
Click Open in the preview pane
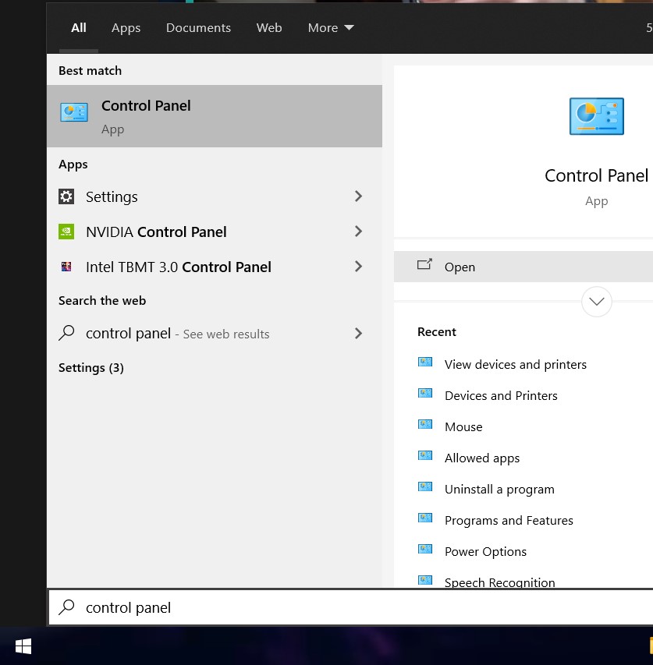click(523, 267)
